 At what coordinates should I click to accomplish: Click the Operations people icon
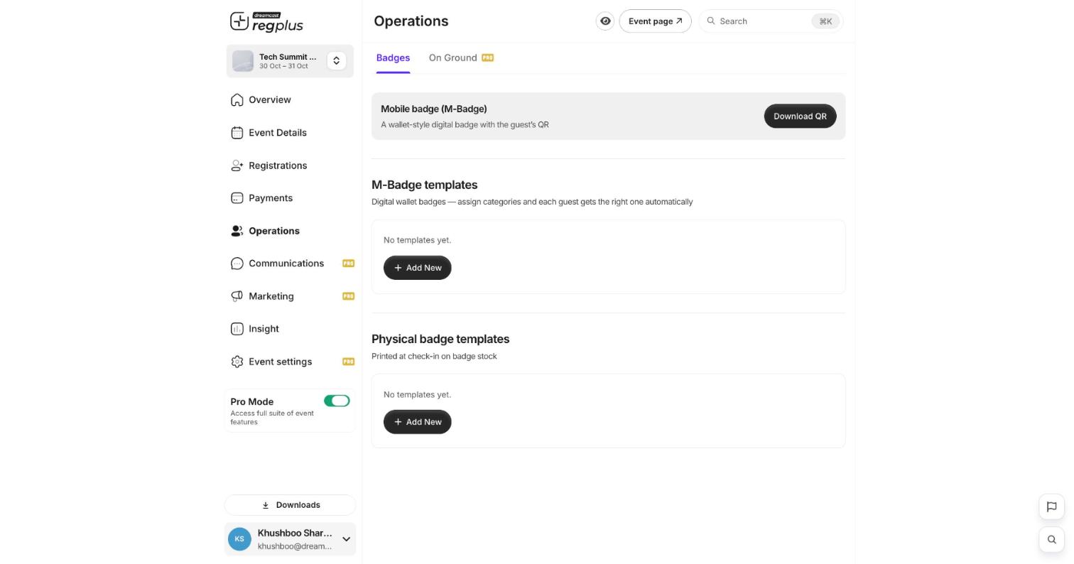237,231
